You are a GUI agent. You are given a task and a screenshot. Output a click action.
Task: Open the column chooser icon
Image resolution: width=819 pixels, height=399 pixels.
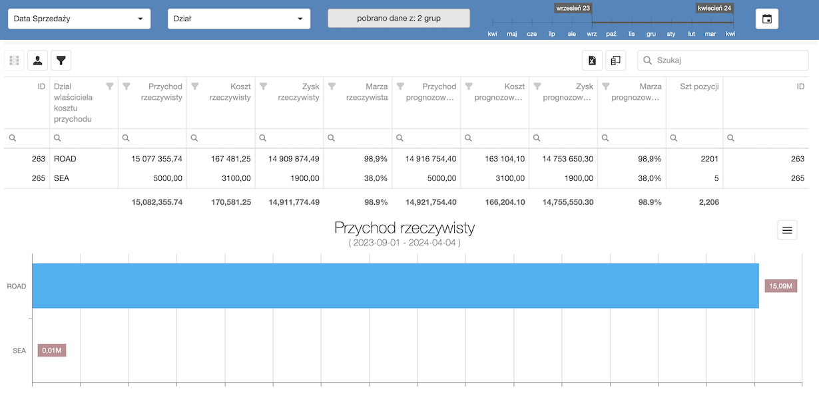click(x=615, y=61)
